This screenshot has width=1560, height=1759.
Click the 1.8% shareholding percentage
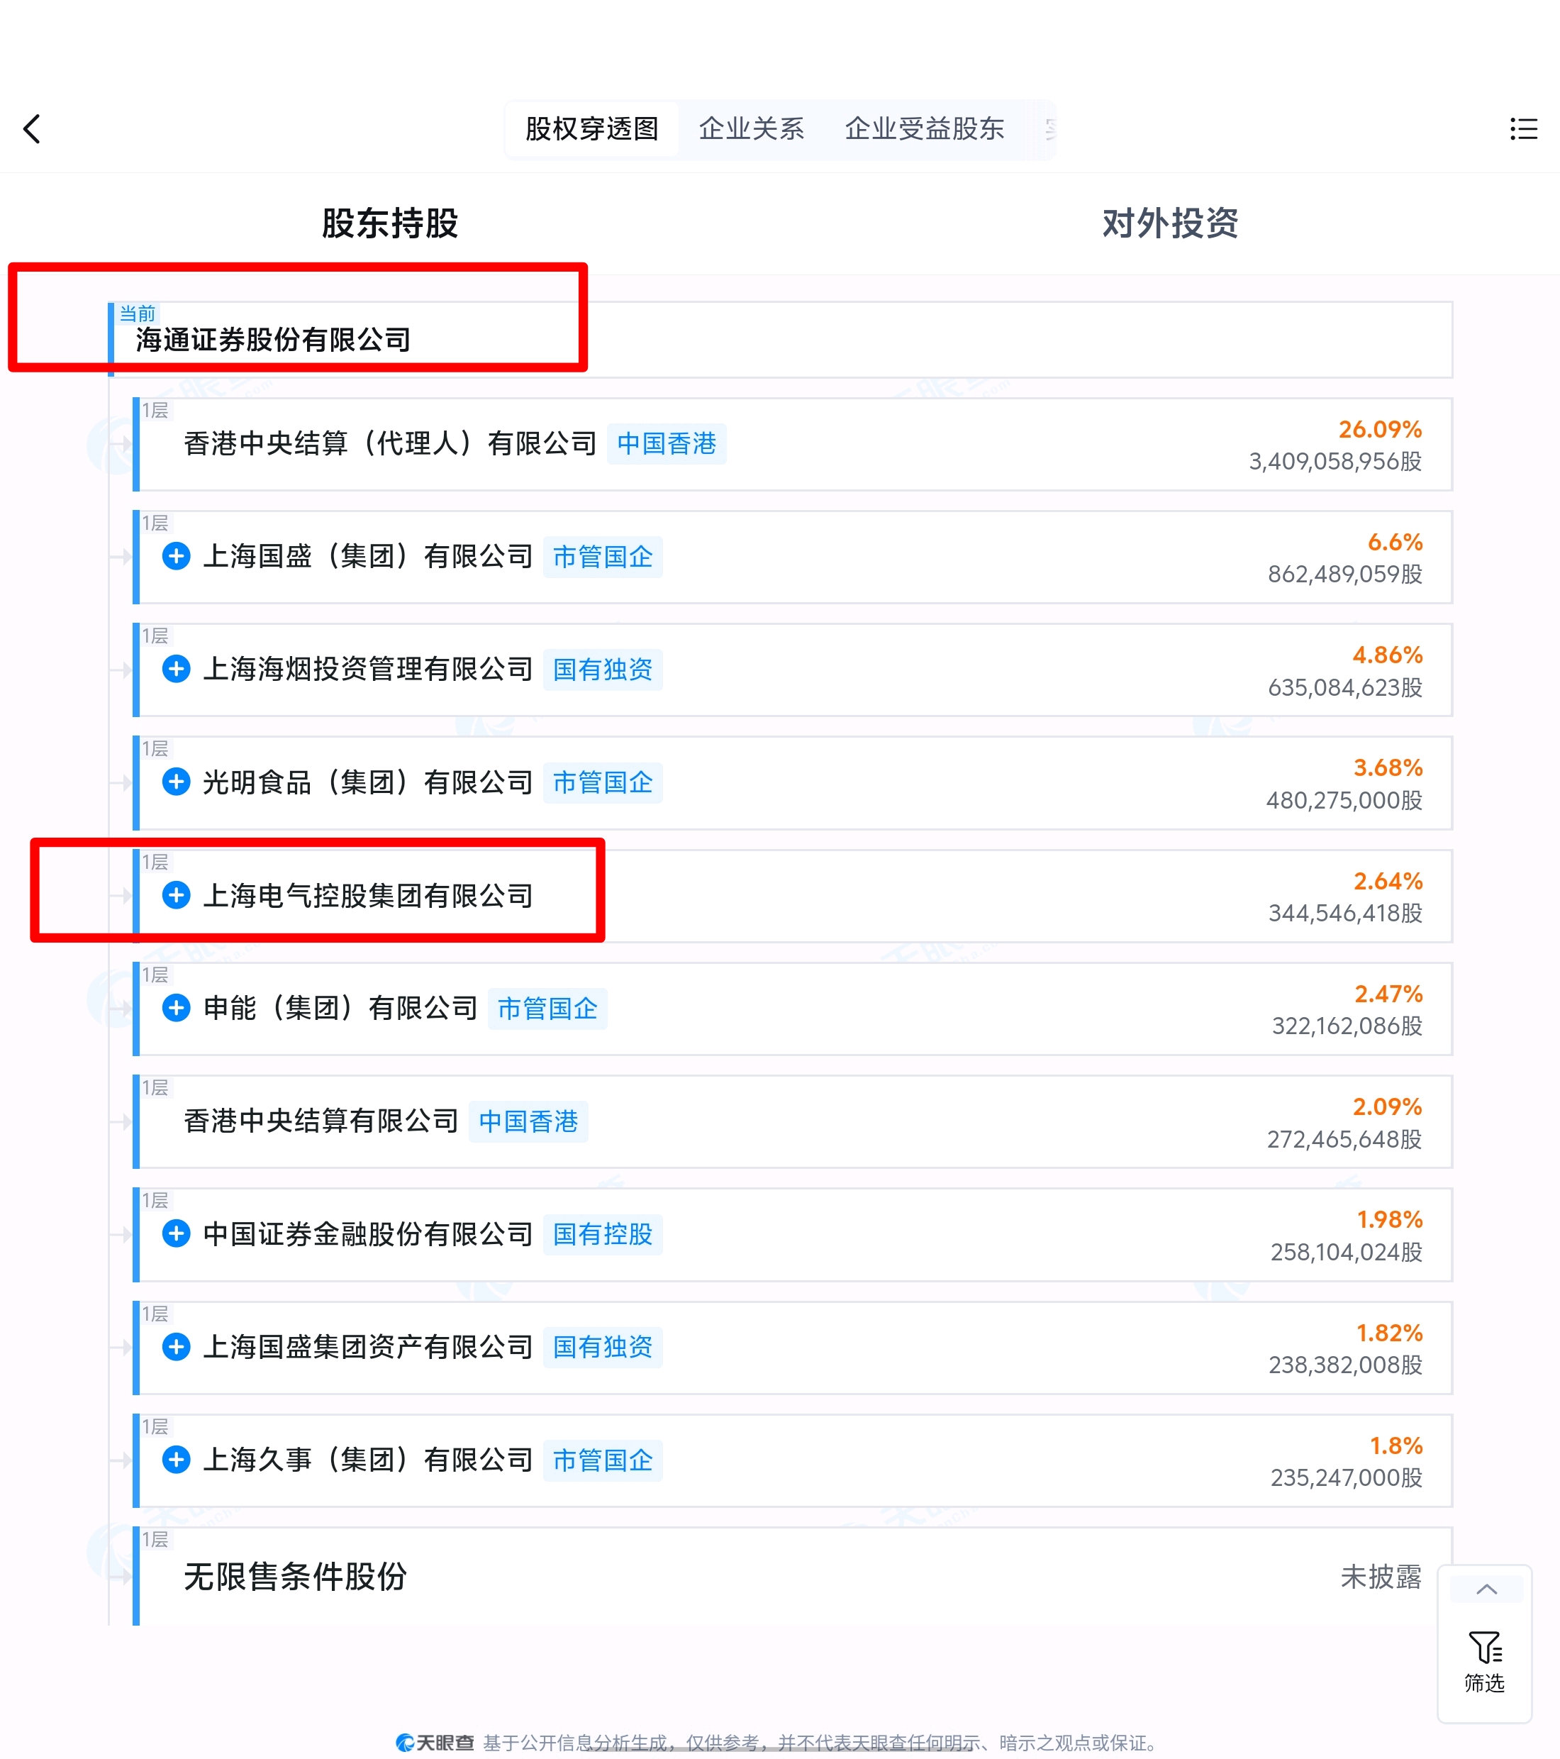(1395, 1445)
